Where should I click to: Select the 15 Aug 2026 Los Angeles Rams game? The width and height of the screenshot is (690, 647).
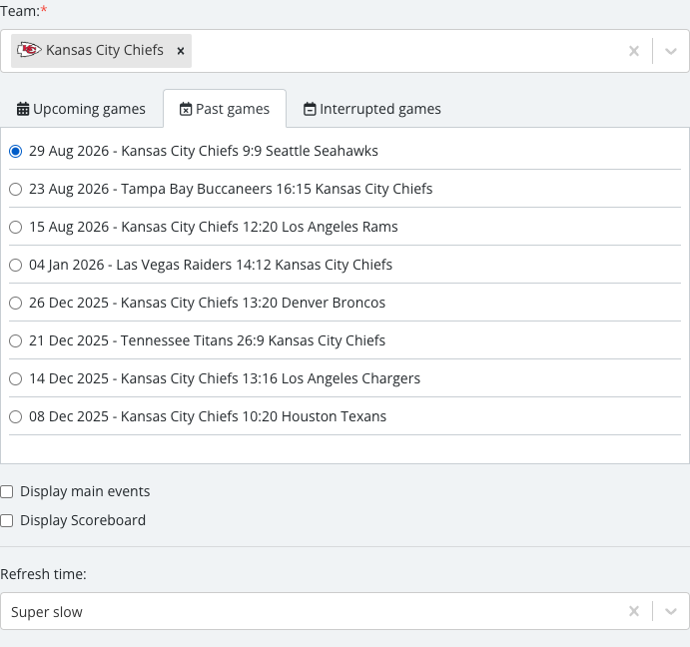tap(15, 227)
